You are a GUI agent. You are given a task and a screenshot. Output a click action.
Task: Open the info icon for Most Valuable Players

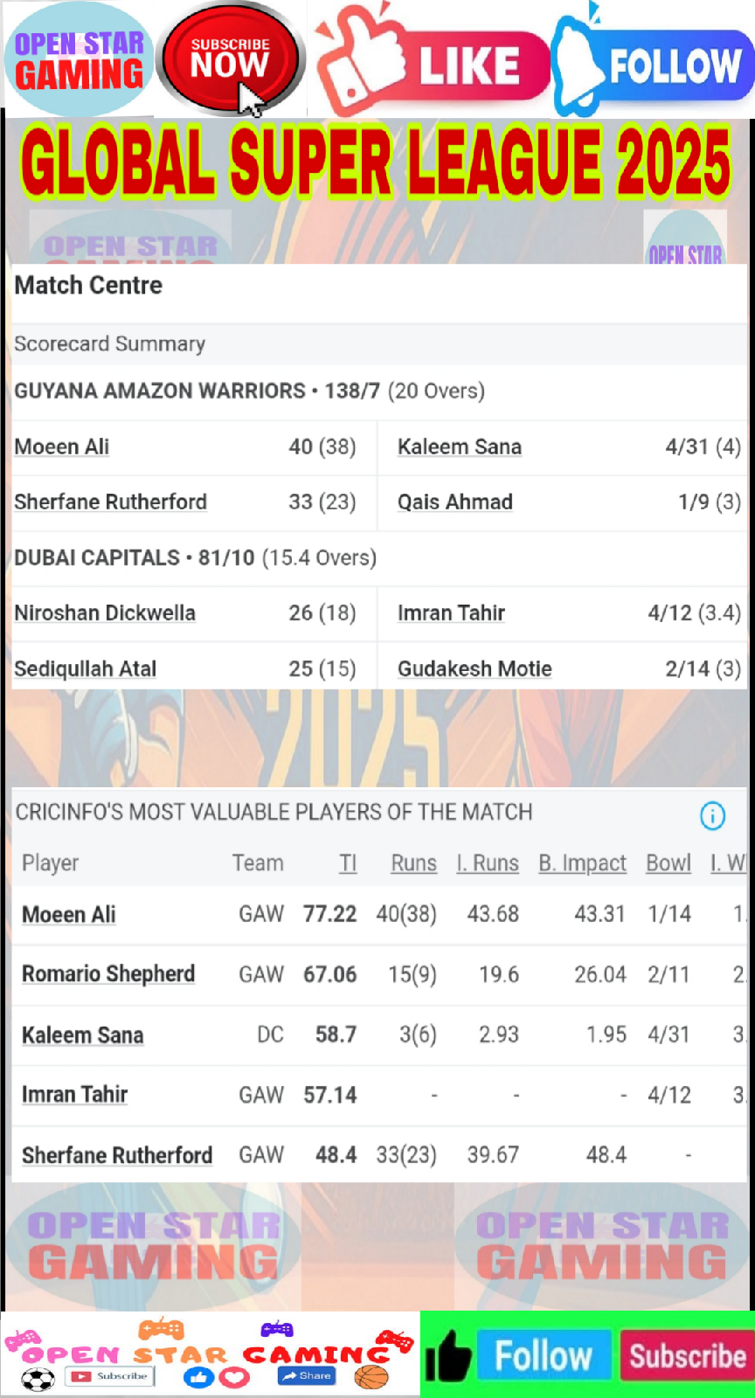click(712, 815)
